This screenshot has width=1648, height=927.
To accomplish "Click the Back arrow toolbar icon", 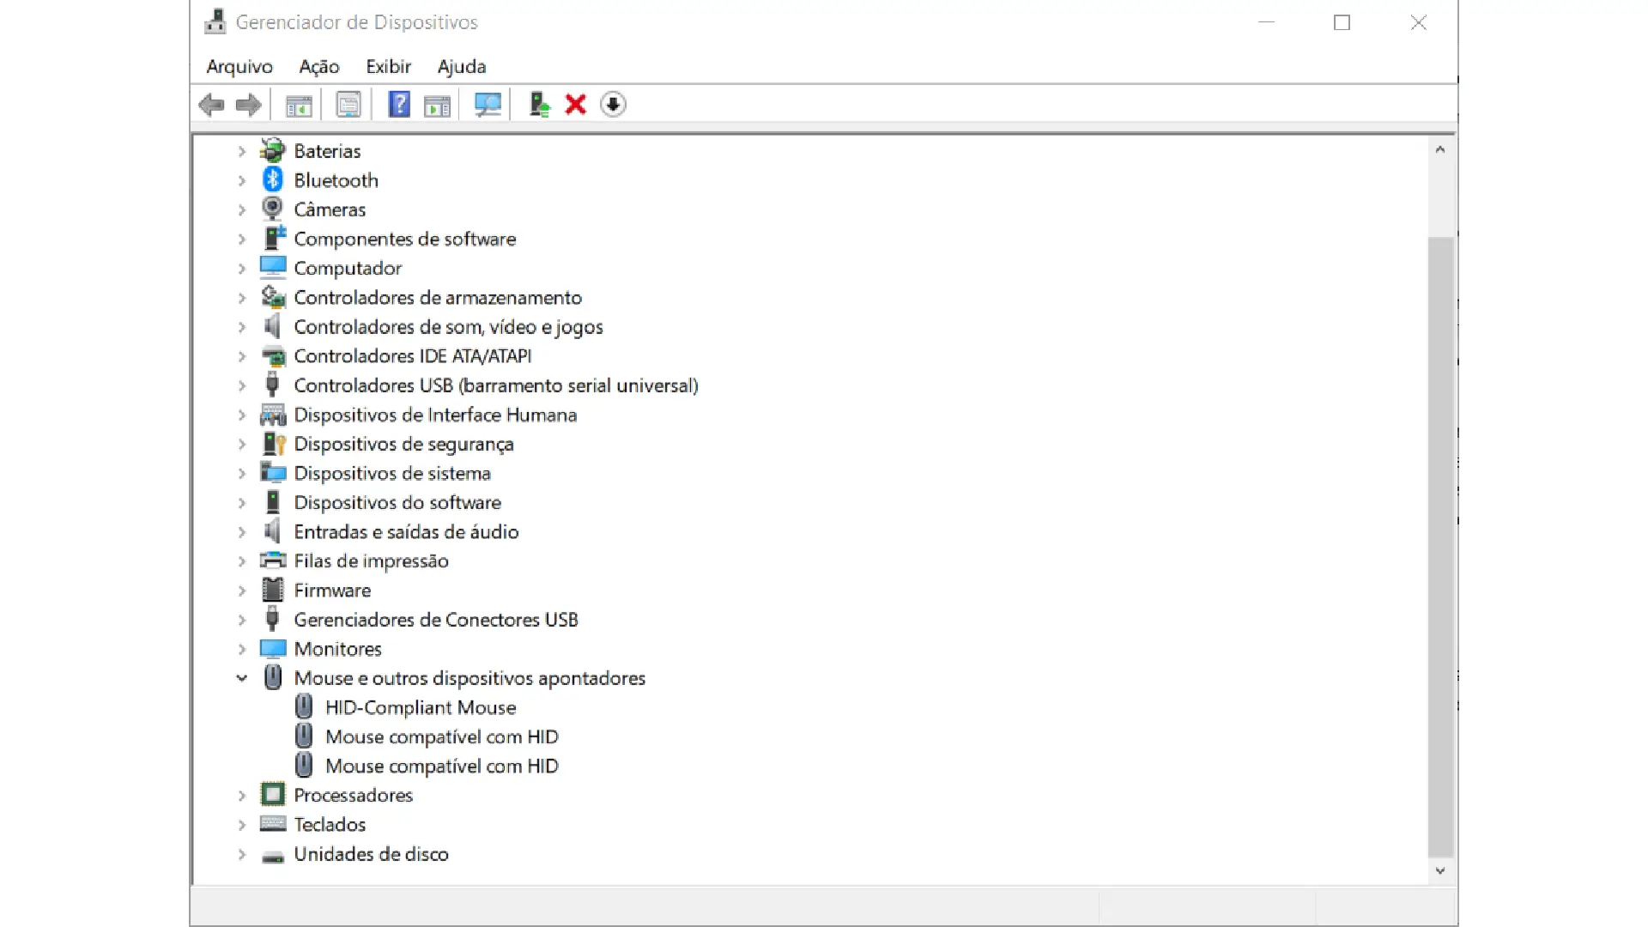I will 211,105.
